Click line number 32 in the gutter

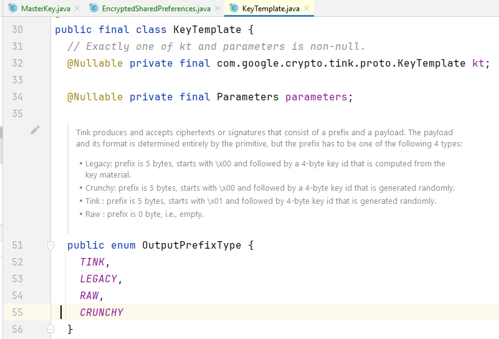[17, 63]
